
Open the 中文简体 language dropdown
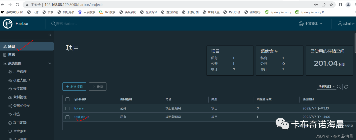click(x=311, y=24)
